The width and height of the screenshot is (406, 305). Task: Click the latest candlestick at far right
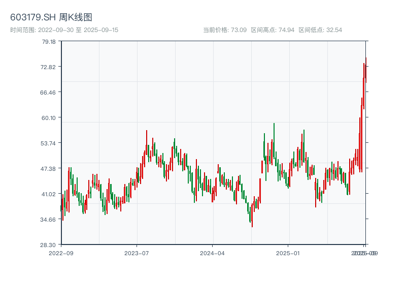365,71
